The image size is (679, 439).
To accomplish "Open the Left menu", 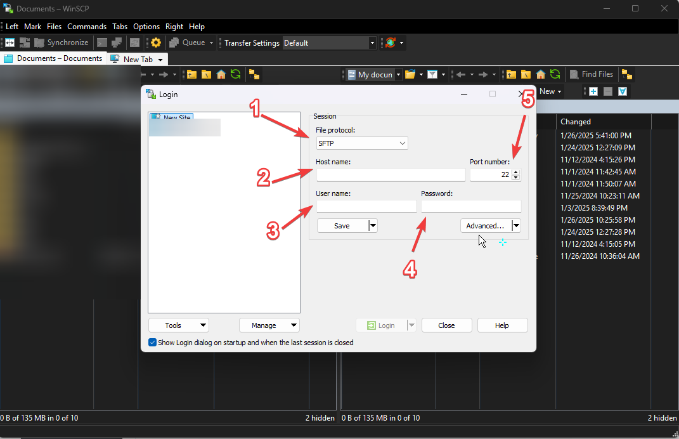I will pyautogui.click(x=11, y=27).
